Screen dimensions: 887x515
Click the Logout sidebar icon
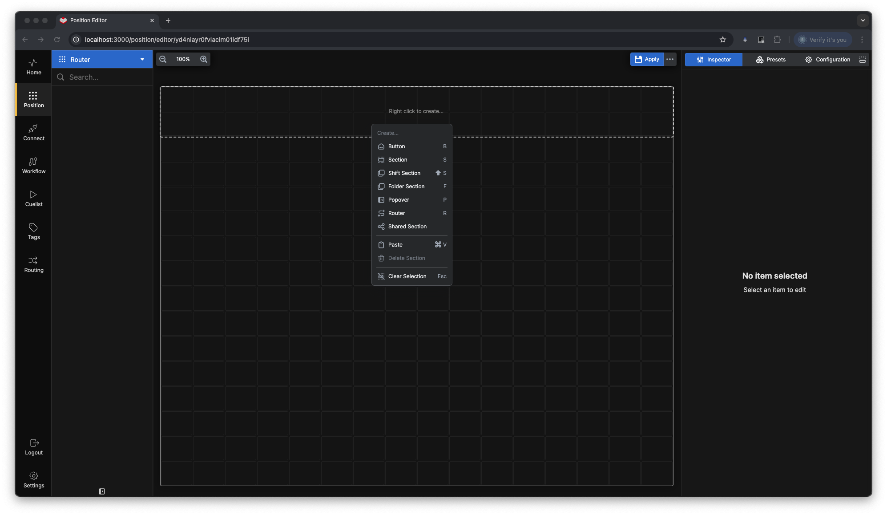click(x=33, y=447)
